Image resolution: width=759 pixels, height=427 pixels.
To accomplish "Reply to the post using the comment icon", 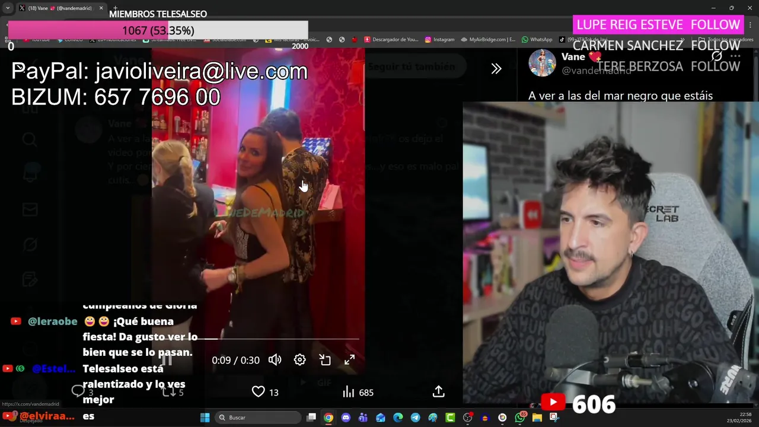I will point(78,391).
